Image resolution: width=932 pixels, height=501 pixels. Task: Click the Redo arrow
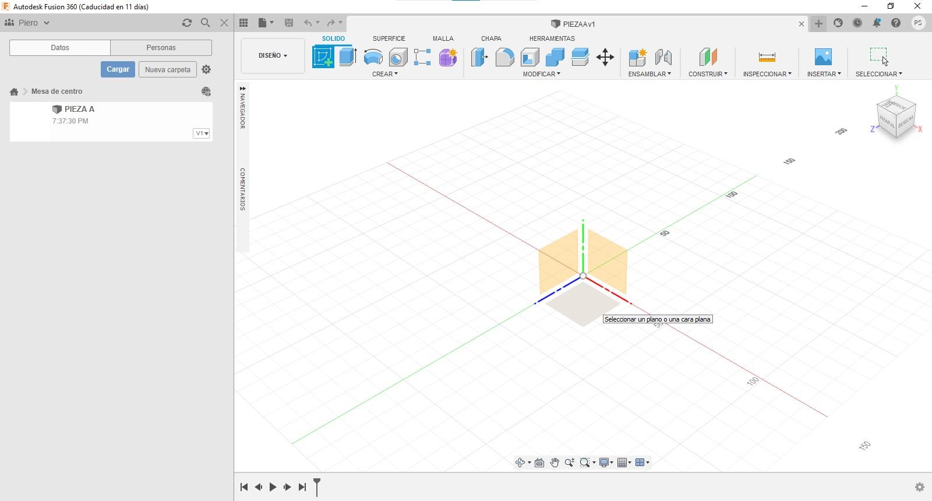331,23
